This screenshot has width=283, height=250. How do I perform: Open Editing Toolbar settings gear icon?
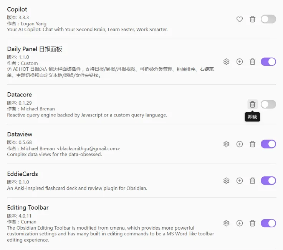[x=226, y=223]
